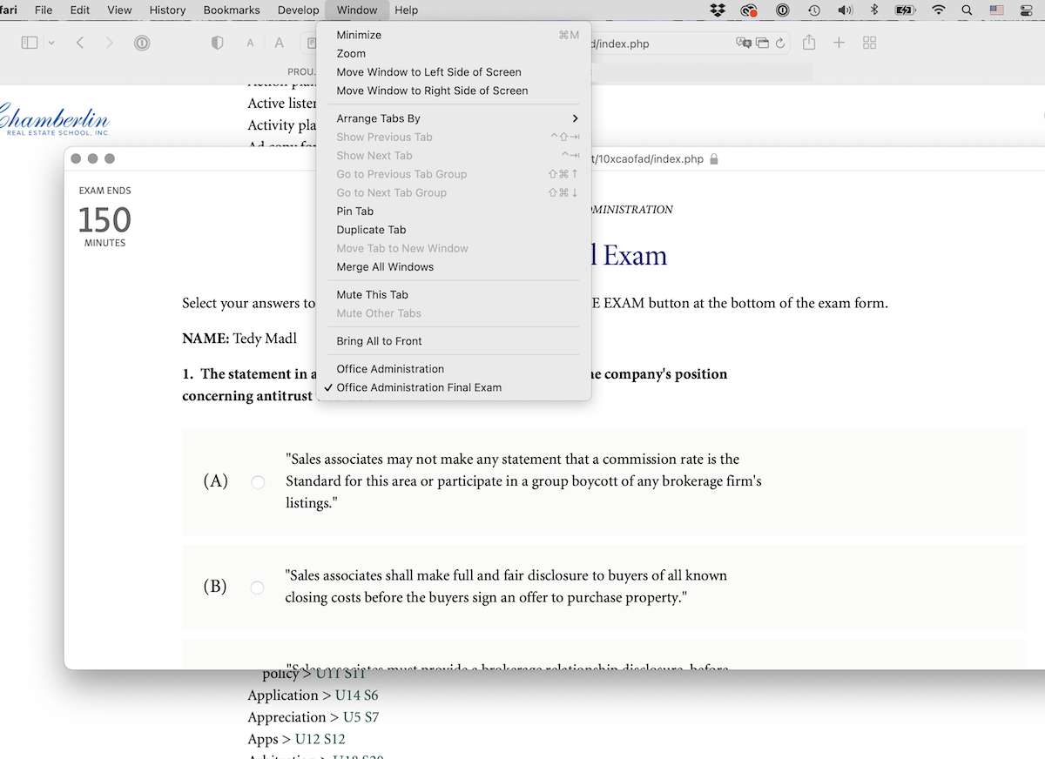Show the tab overview grid icon
This screenshot has width=1045, height=759.
869,43
